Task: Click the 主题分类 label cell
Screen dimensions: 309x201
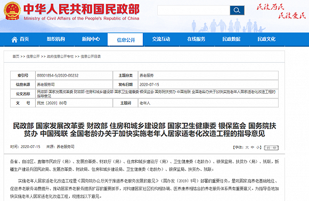Action: (x=126, y=76)
